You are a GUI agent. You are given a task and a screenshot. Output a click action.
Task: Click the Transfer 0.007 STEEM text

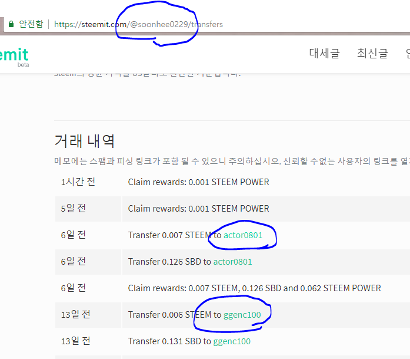point(169,235)
